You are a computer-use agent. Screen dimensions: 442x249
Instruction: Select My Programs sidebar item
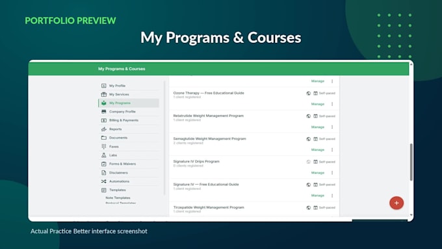click(129, 103)
